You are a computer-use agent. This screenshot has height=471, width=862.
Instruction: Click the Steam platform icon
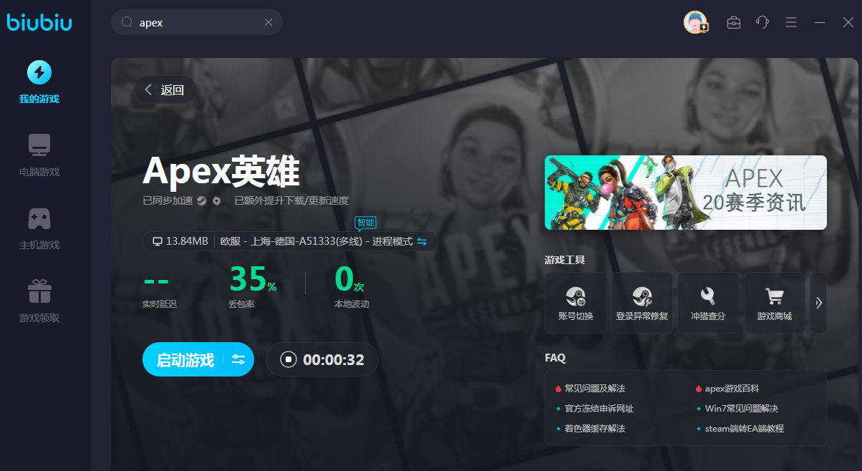202,201
